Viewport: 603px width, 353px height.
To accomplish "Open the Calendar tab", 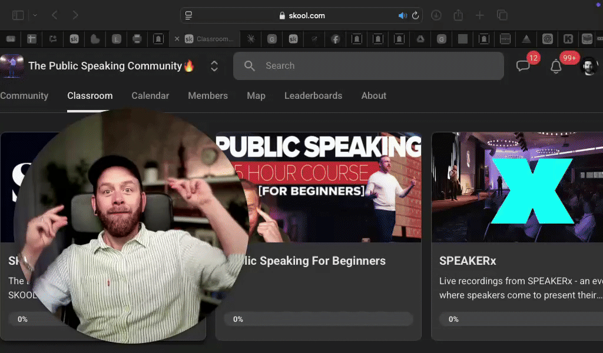I will (x=150, y=96).
